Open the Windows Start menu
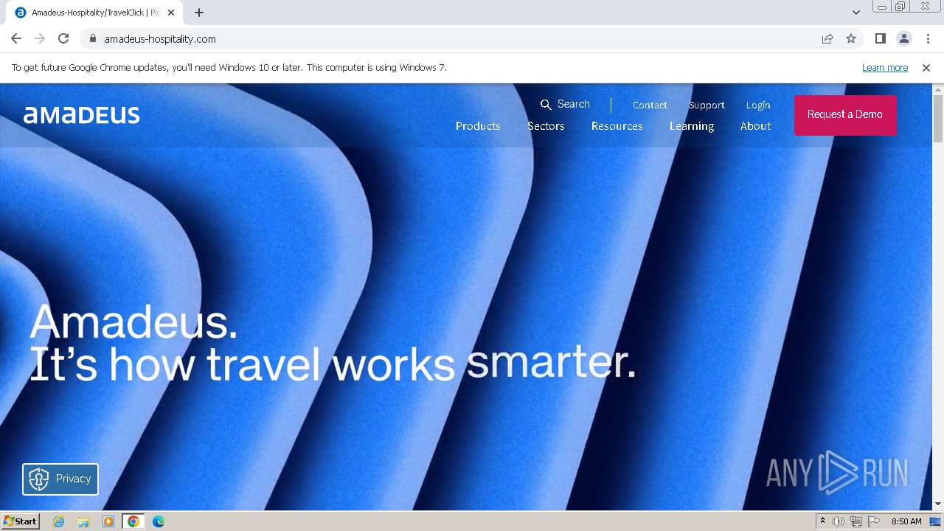Image resolution: width=944 pixels, height=531 pixels. point(20,521)
